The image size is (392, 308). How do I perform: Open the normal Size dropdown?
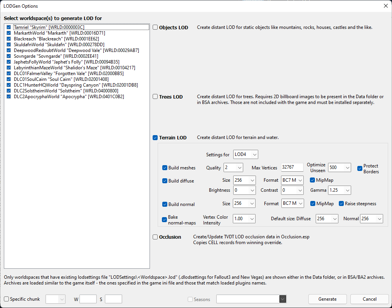[x=244, y=203]
